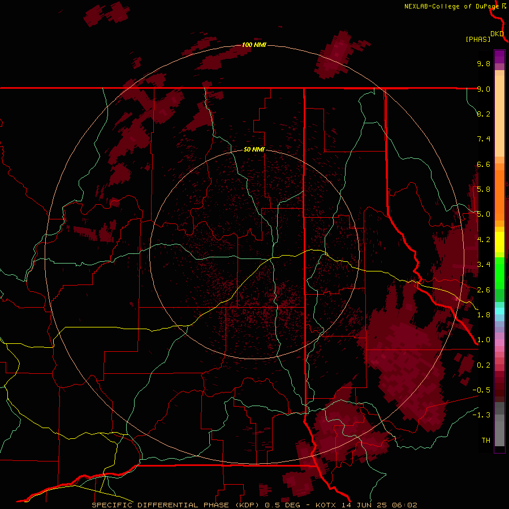Click the -0.5 legend value
The image size is (509, 509).
click(481, 390)
